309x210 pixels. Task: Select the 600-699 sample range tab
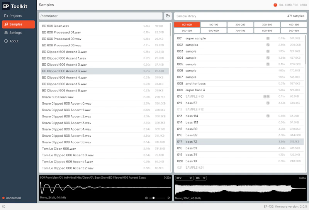click(214, 30)
